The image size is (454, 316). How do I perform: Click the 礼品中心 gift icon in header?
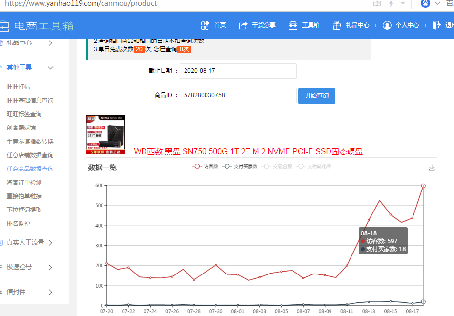(x=337, y=25)
